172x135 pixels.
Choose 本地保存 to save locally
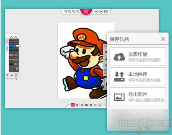point(138,77)
